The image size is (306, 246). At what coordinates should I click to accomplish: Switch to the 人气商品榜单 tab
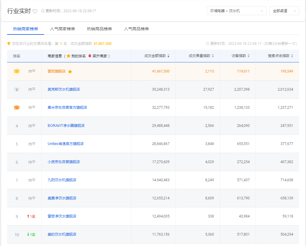pos(136,29)
